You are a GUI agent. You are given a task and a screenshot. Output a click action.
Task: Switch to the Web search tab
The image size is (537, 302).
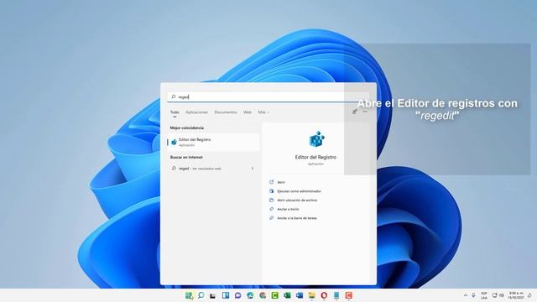coord(248,112)
